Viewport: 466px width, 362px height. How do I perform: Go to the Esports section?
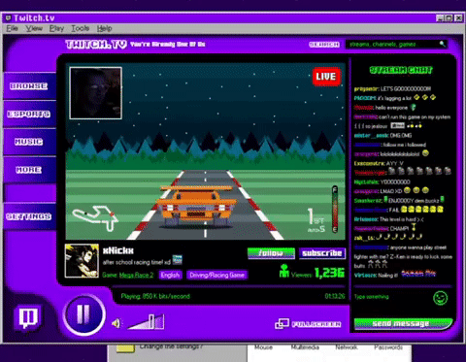[29, 114]
